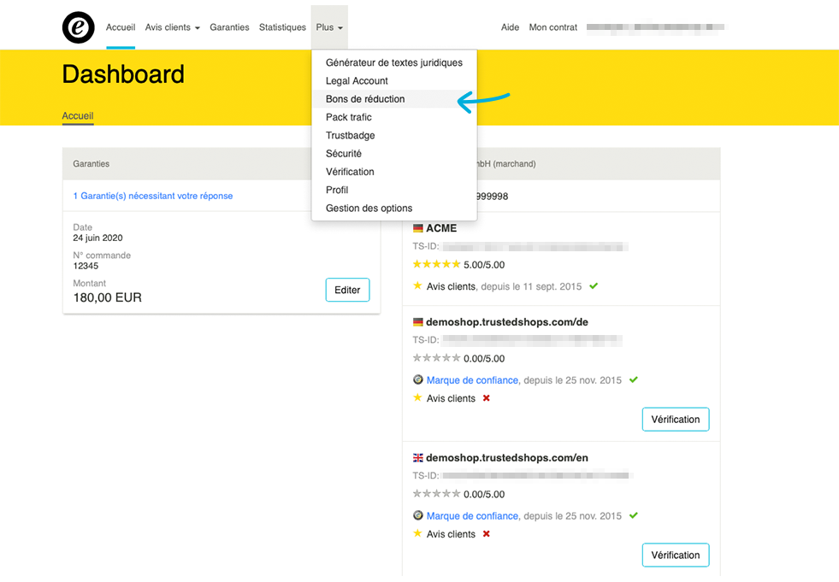839x582 pixels.
Task: Select Sécurité from the Plus menu
Action: [x=393, y=154]
